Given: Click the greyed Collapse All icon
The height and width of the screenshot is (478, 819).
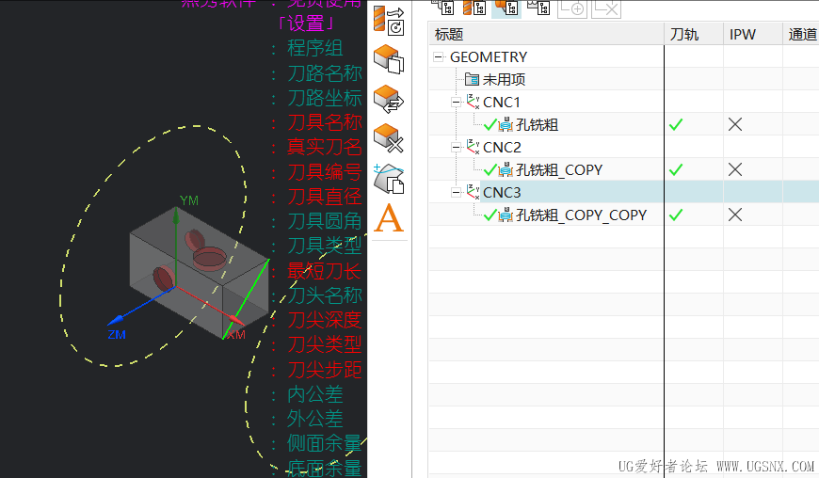Looking at the screenshot, I should [x=606, y=8].
